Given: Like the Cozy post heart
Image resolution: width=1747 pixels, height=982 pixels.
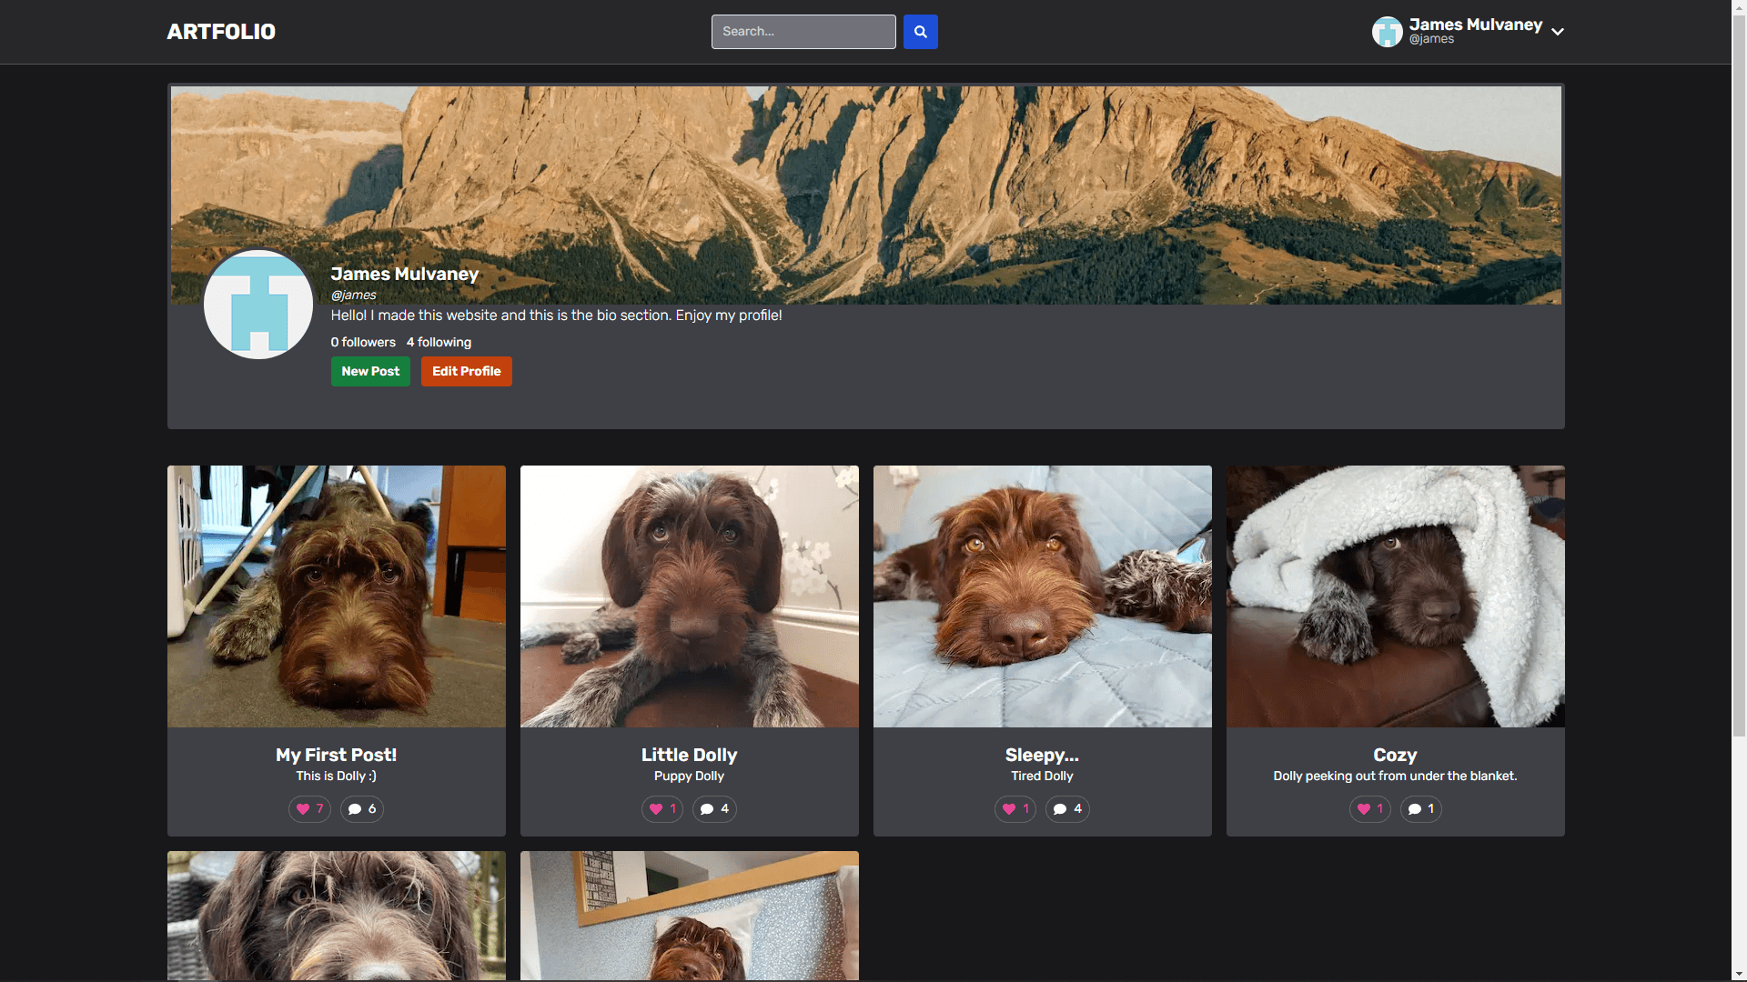Looking at the screenshot, I should tap(1370, 809).
